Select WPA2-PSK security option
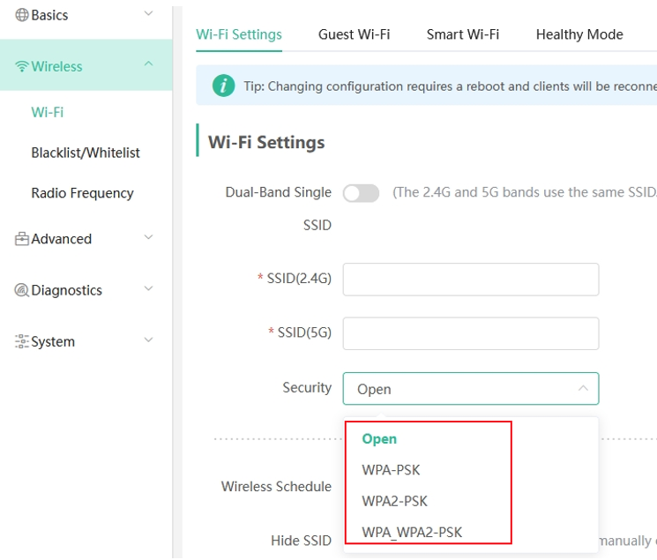 394,501
